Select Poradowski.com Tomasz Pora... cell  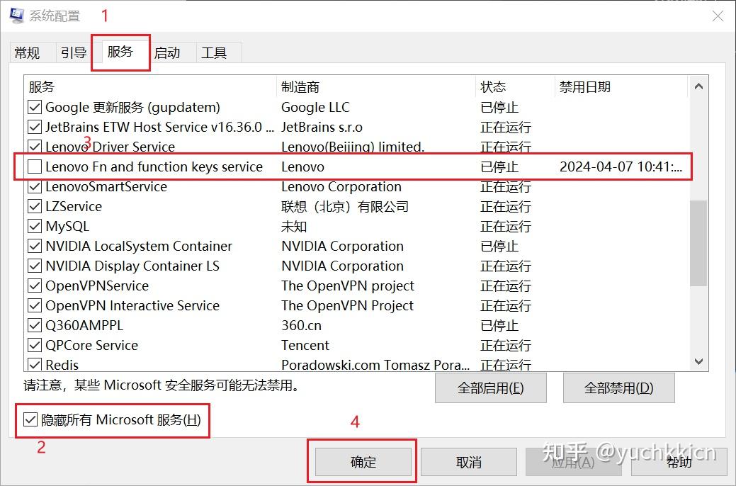click(375, 365)
